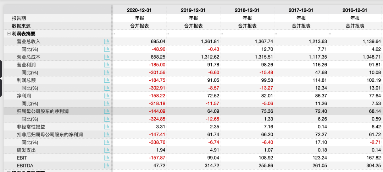Screen dimensions: 383x172
Task: Open chart icon for 同比(%) under 利润总额
Action: click(106, 88)
